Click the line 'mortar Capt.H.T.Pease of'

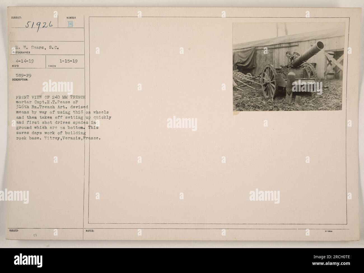tap(47, 102)
